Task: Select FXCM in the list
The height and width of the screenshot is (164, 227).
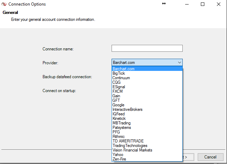Action: pos(147,91)
